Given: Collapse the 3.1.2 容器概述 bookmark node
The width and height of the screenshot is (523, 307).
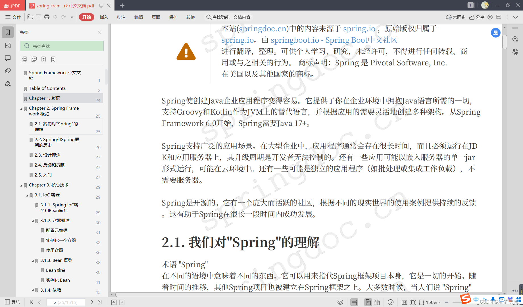Looking at the screenshot, I should tap(32, 221).
